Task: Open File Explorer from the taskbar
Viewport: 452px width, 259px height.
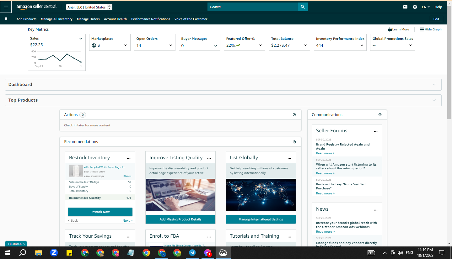Action: [38, 253]
